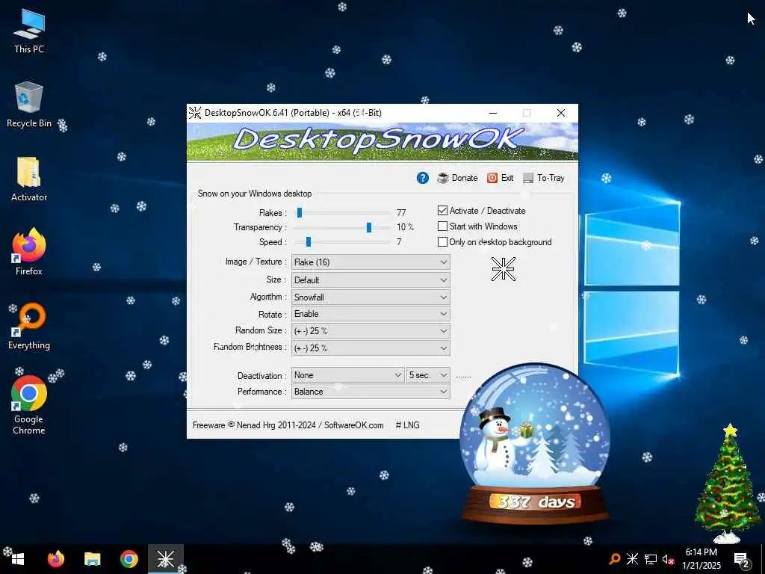Enable Start with Windows checkbox
This screenshot has width=765, height=574.
tap(442, 226)
